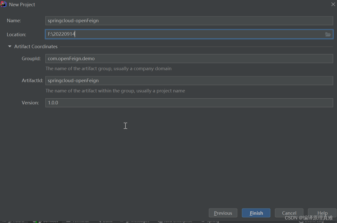Close the New Project dialog
This screenshot has width=337, height=223.
click(x=333, y=4)
